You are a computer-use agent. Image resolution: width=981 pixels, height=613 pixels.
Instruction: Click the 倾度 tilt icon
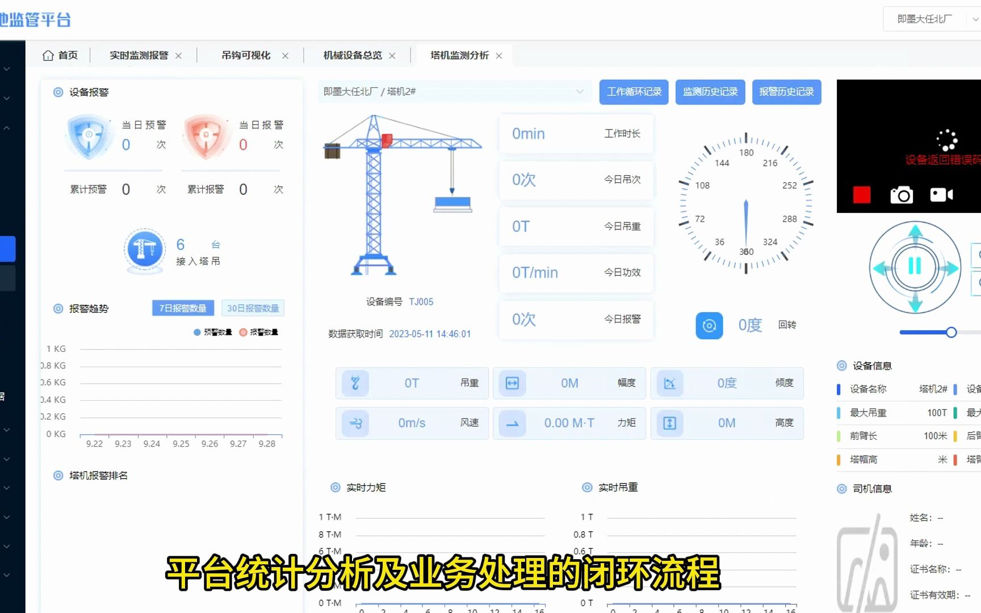point(669,383)
